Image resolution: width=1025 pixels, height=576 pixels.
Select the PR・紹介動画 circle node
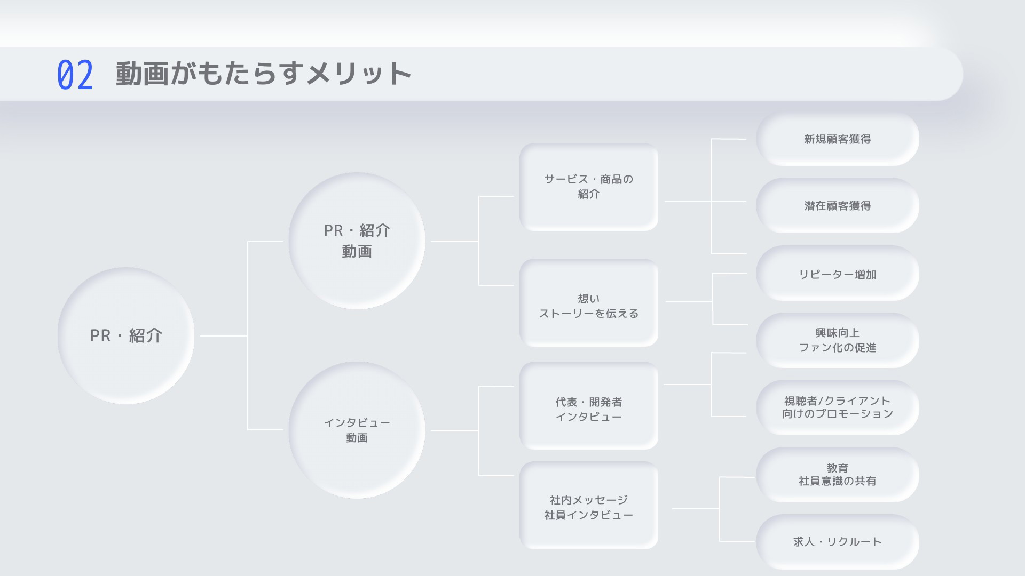[x=357, y=241]
